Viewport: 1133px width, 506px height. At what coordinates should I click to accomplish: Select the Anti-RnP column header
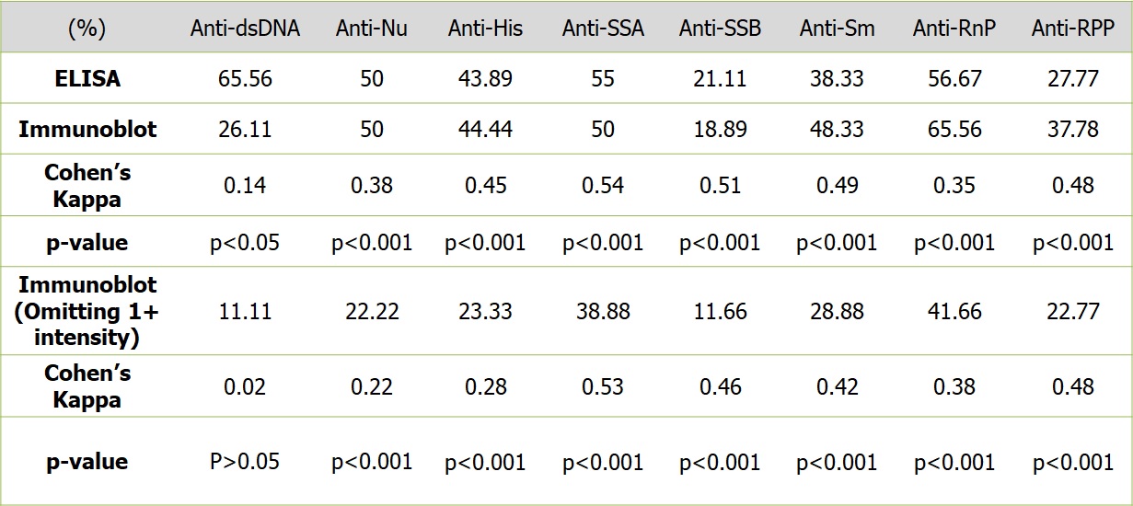952,29
